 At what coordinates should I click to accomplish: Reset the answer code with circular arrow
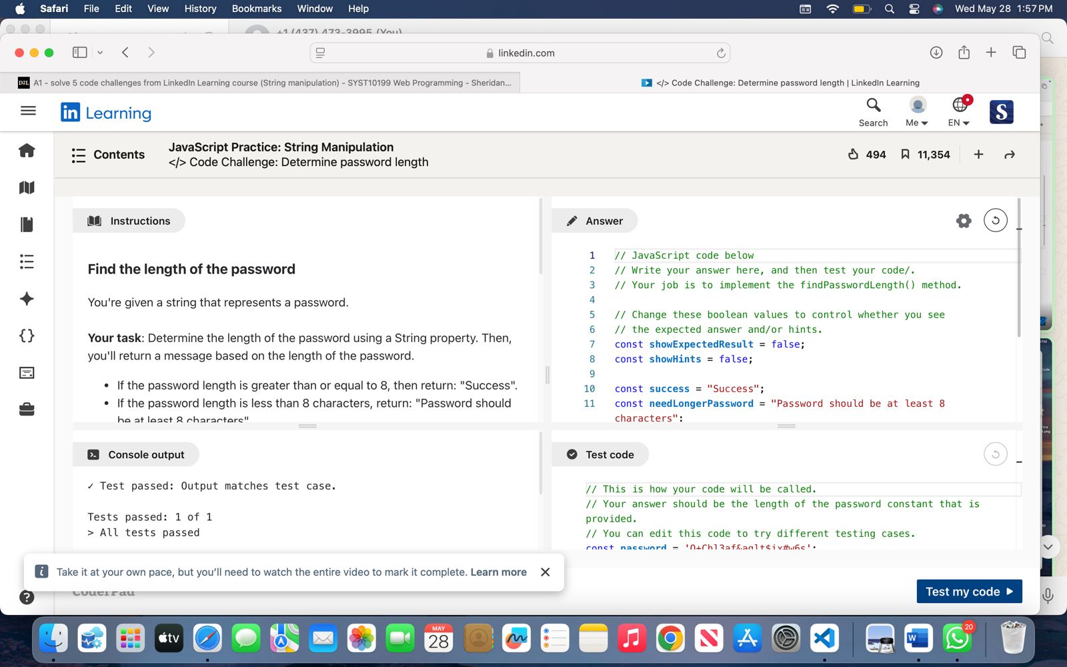[x=995, y=221]
